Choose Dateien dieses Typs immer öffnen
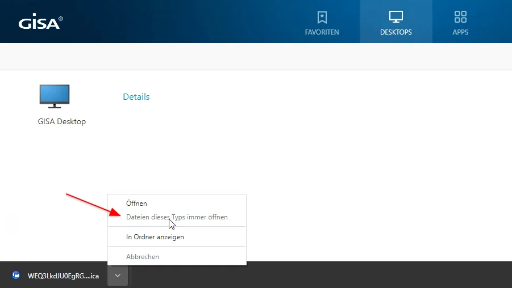Viewport: 512px width, 288px height. (177, 217)
